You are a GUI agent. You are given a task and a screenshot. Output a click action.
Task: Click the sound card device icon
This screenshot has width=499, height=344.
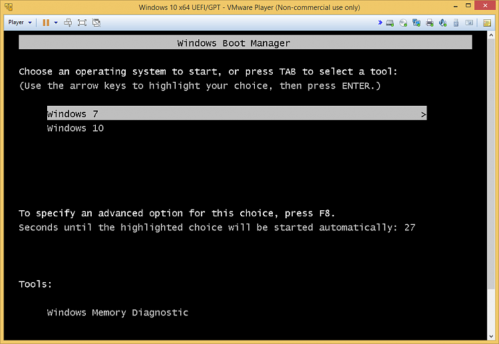tap(442, 23)
